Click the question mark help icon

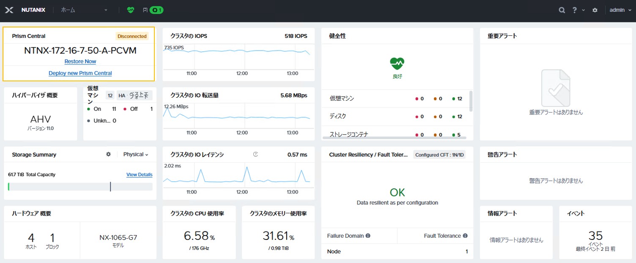[574, 10]
